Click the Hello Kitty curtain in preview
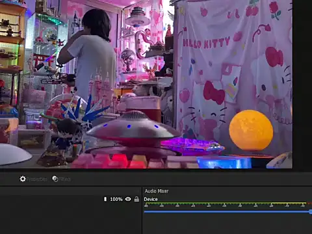 pyautogui.click(x=234, y=71)
